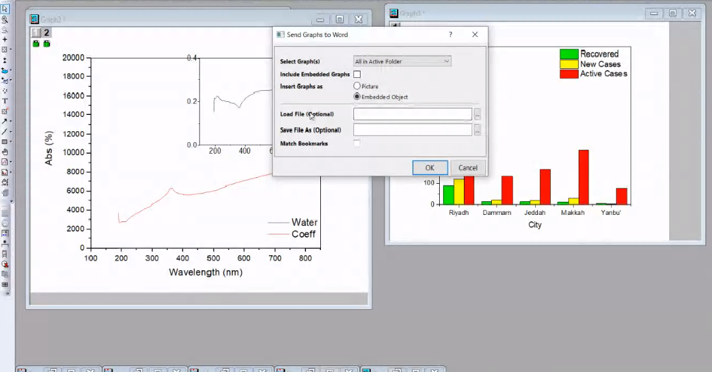The image size is (712, 372).
Task: Select the Rectangle drawing tool
Action: click(x=5, y=142)
